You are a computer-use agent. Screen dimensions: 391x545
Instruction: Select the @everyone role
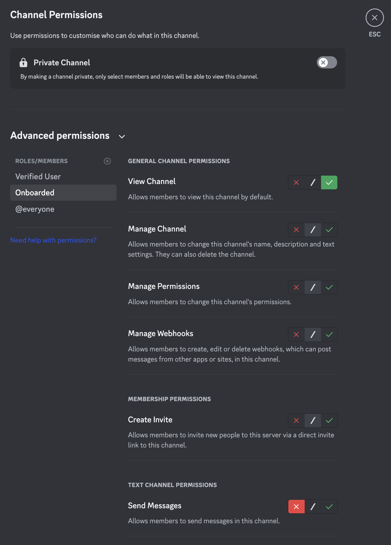click(x=35, y=209)
